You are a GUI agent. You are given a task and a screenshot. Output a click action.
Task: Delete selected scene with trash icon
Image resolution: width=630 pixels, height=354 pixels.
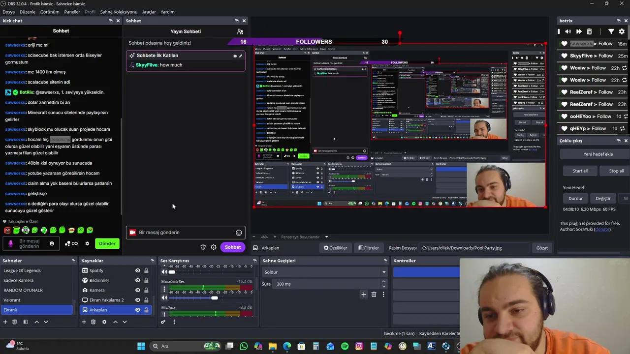15,322
